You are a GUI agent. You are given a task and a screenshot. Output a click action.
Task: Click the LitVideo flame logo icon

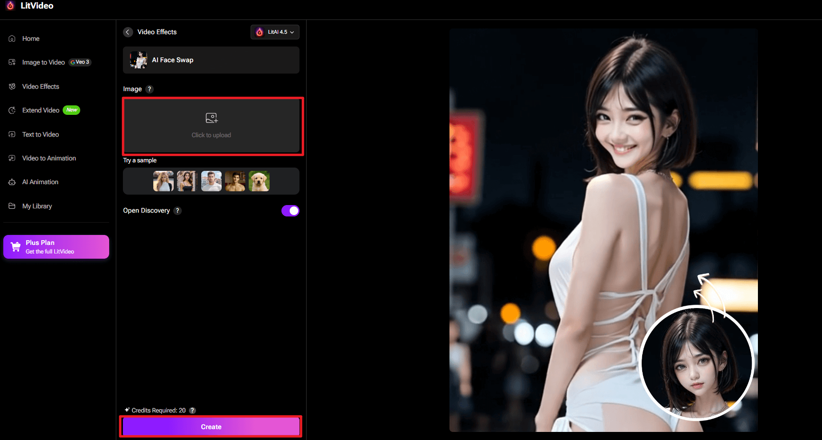point(10,6)
